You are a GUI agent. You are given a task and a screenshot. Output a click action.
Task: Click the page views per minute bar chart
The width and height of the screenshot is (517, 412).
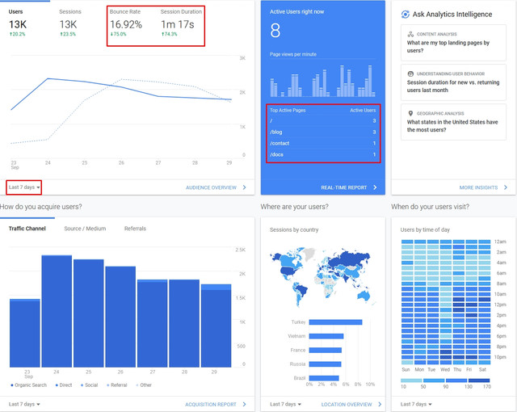pos(322,81)
